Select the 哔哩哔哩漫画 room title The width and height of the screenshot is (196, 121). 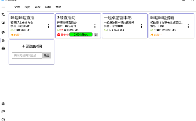coord(162,18)
